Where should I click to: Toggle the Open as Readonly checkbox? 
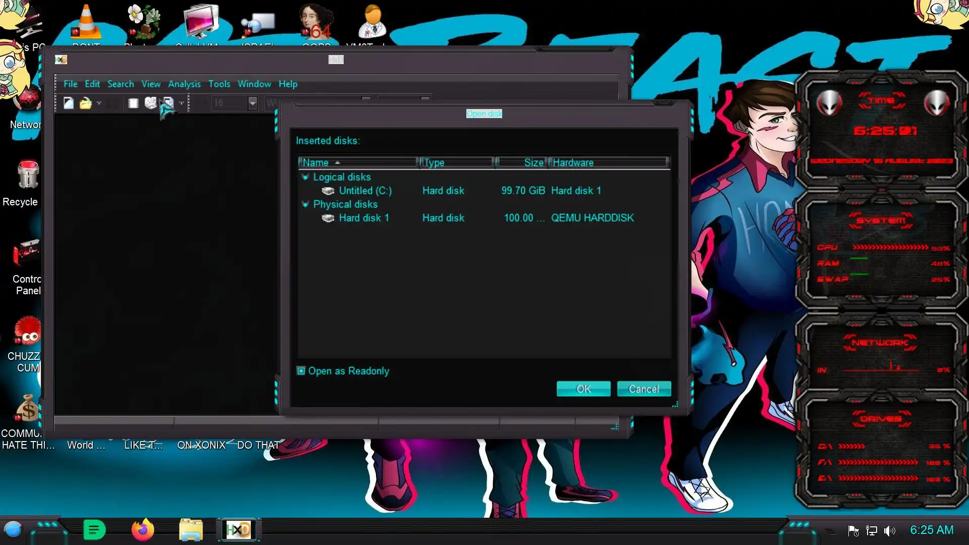coord(301,371)
